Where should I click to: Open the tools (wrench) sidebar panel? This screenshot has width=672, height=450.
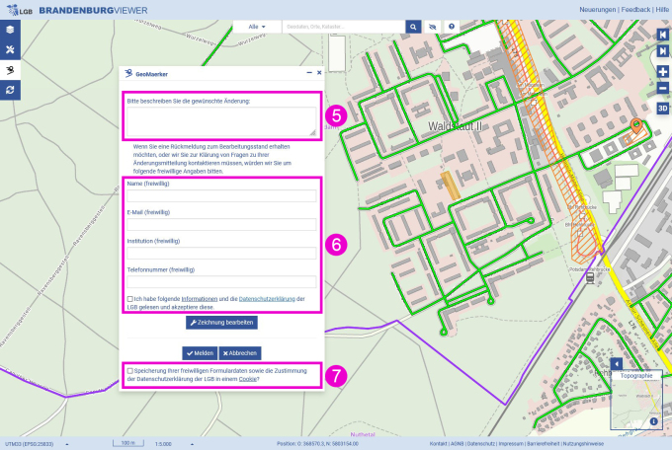10,49
